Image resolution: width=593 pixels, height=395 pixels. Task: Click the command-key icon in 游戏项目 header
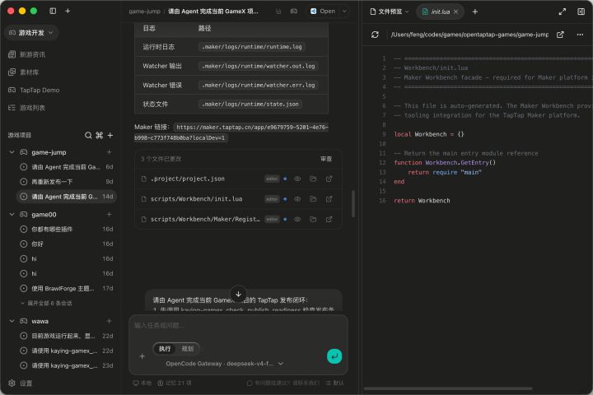pyautogui.click(x=100, y=135)
